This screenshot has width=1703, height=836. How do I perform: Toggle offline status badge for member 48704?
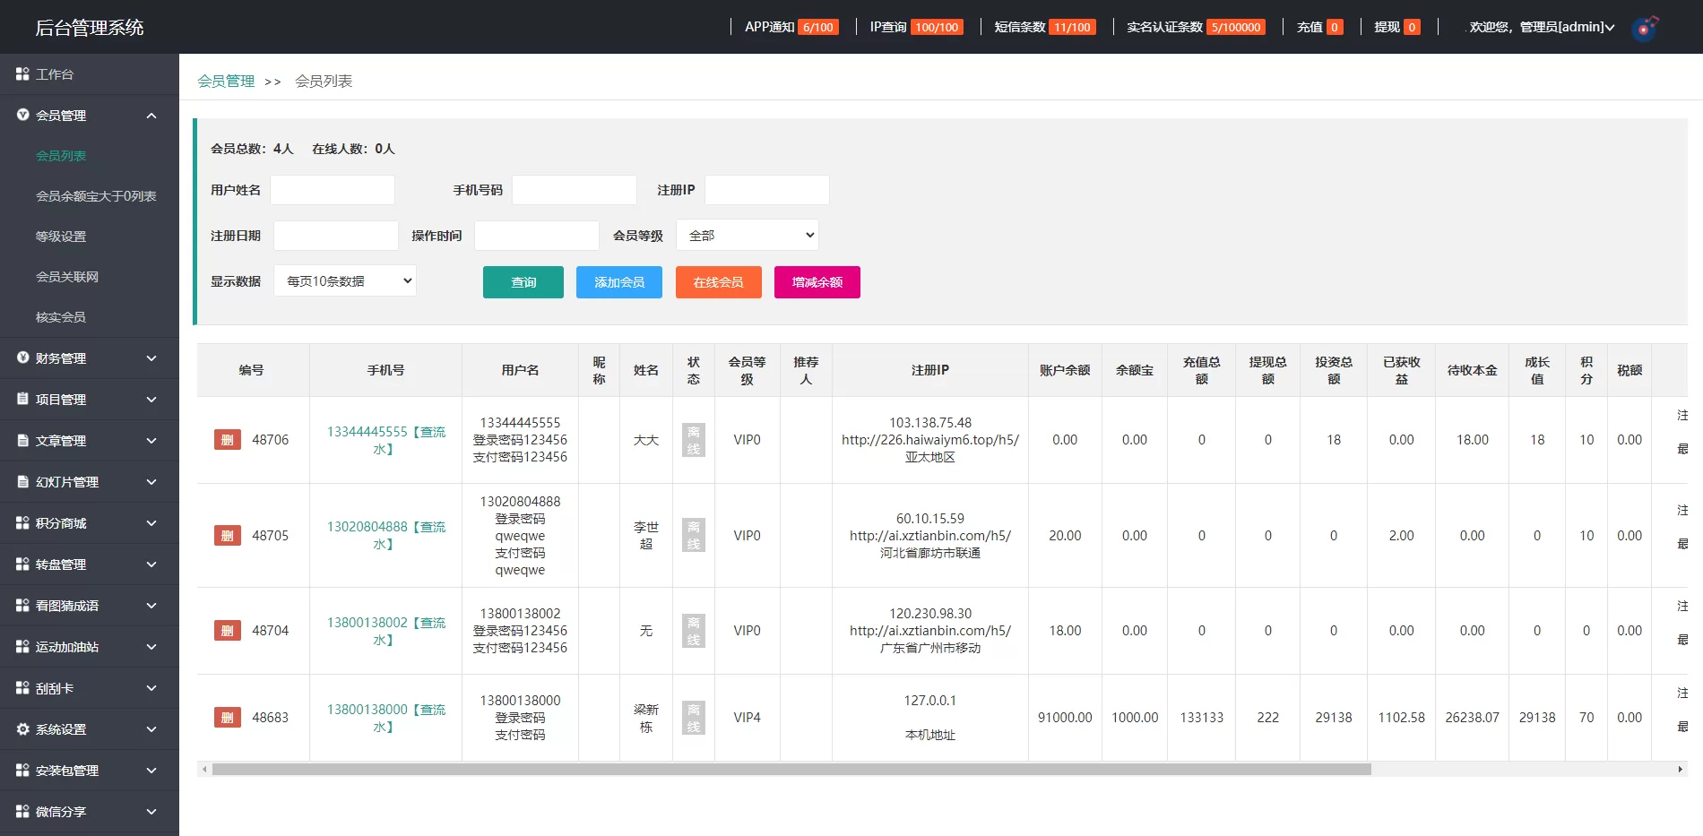(693, 631)
